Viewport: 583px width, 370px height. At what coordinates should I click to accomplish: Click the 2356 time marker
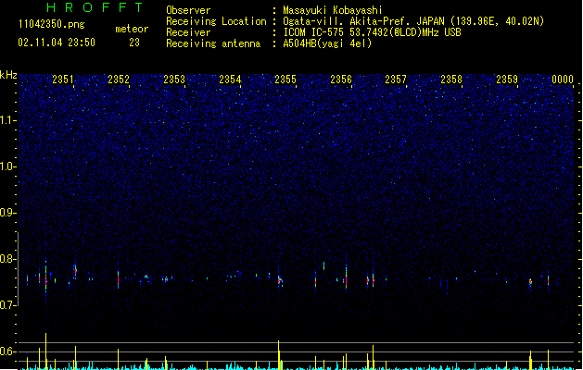coord(341,80)
